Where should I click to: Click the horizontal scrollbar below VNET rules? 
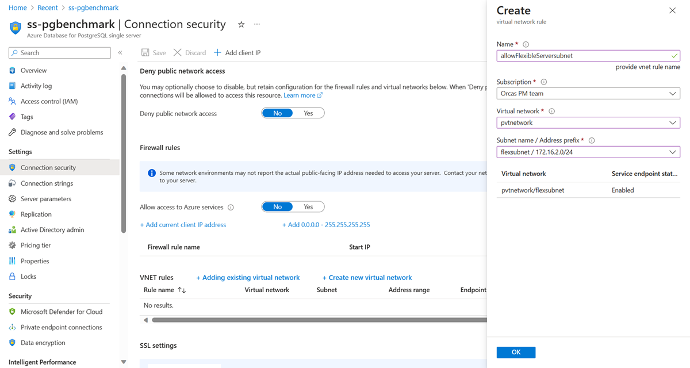(316, 320)
